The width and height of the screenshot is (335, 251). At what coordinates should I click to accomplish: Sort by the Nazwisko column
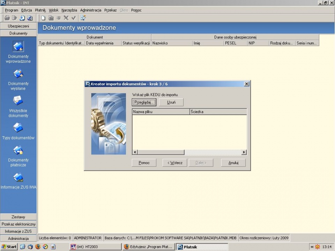(x=172, y=43)
